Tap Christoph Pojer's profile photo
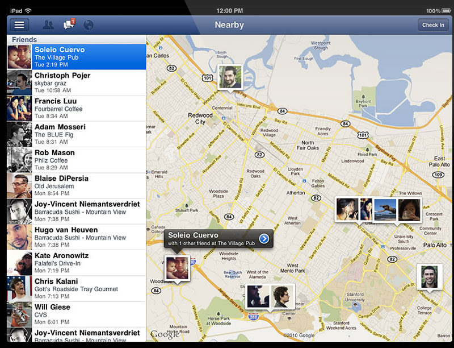This screenshot has width=454, height=348. click(19, 82)
